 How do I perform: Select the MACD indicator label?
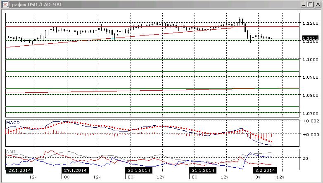point(13,123)
